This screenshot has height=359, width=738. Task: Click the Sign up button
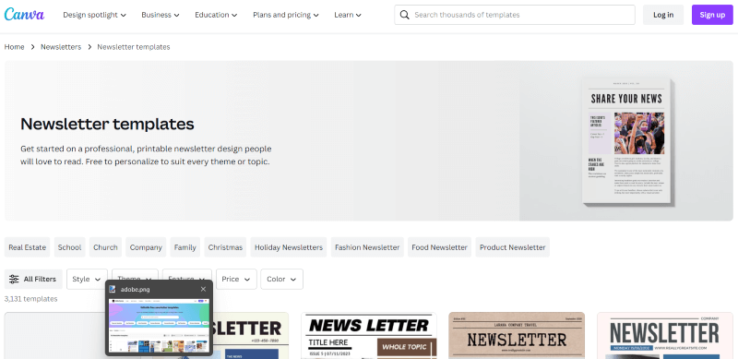(x=712, y=15)
